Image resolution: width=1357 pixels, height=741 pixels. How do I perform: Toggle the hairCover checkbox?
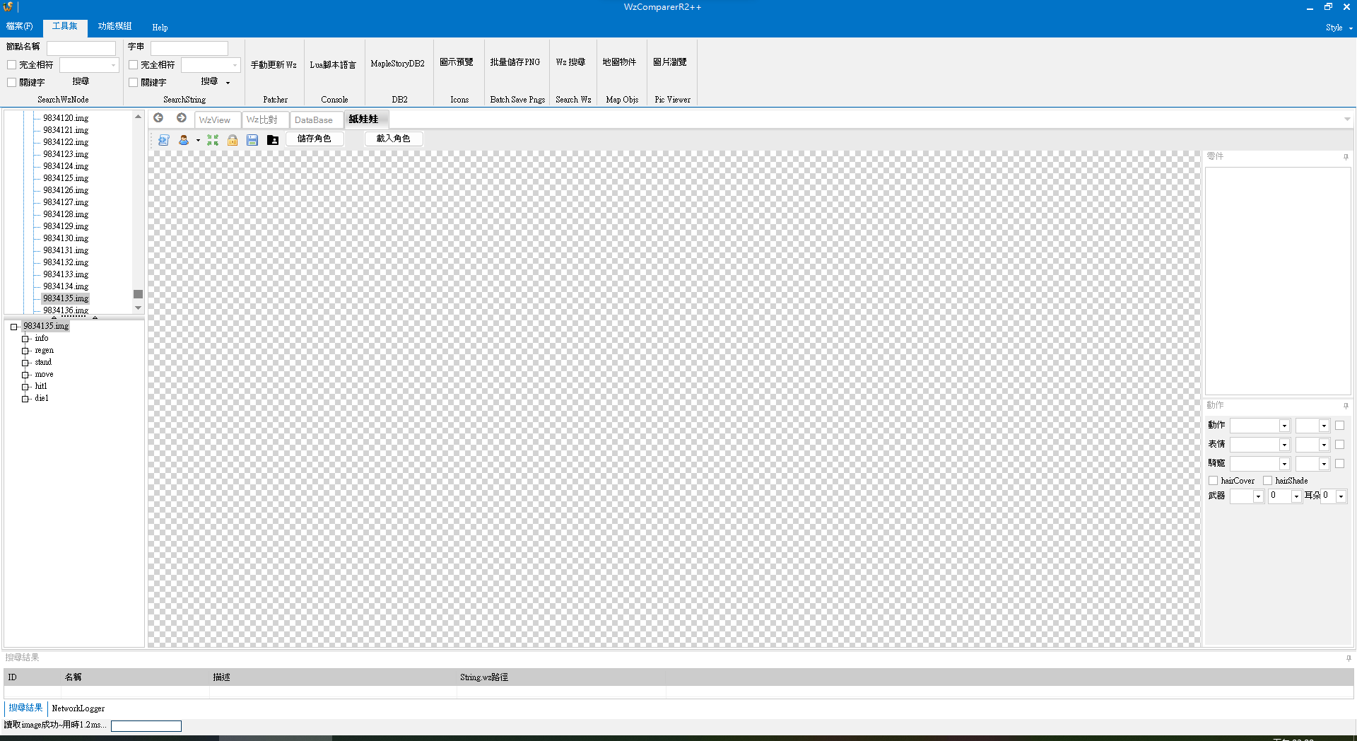1214,481
